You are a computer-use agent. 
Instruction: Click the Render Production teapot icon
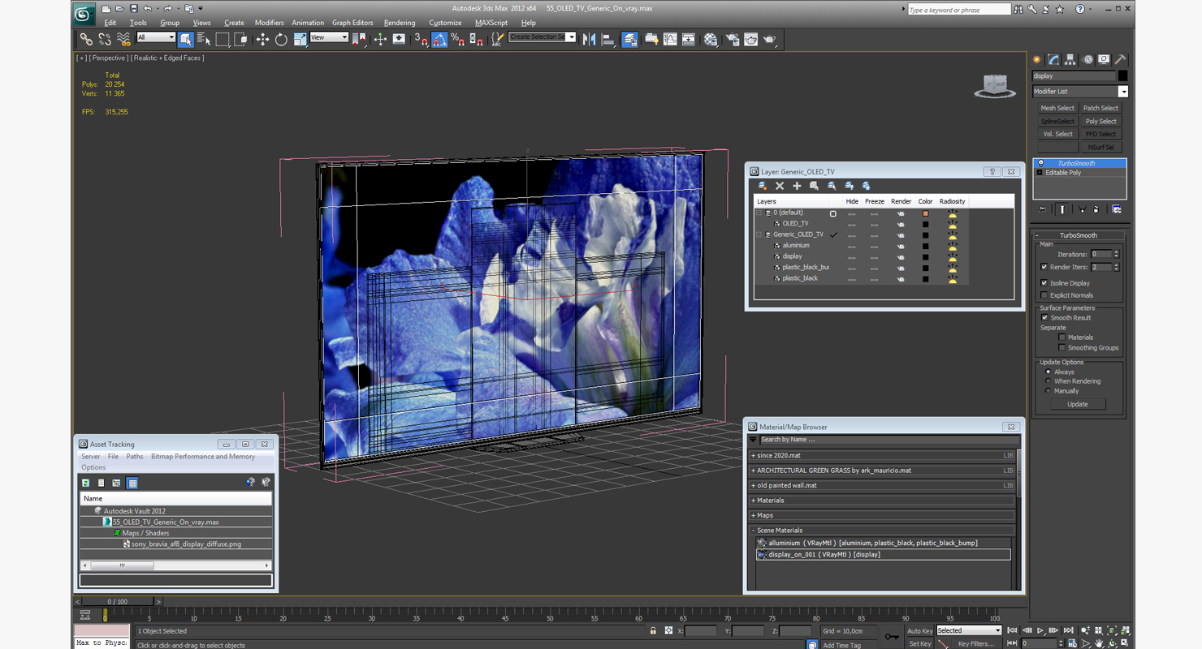click(769, 39)
